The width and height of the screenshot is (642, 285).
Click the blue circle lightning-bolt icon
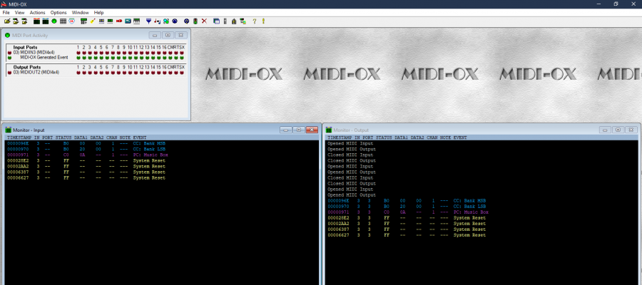[x=187, y=21]
